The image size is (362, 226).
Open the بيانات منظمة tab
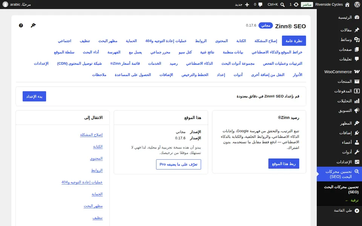pyautogui.click(x=233, y=52)
